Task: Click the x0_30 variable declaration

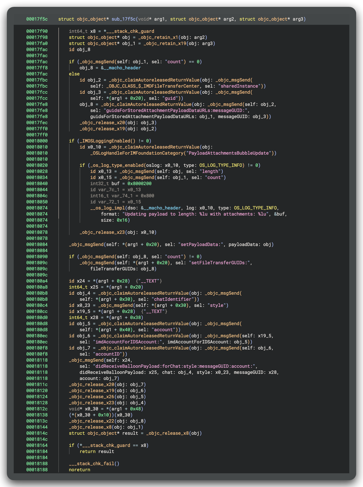Action: tap(92, 409)
